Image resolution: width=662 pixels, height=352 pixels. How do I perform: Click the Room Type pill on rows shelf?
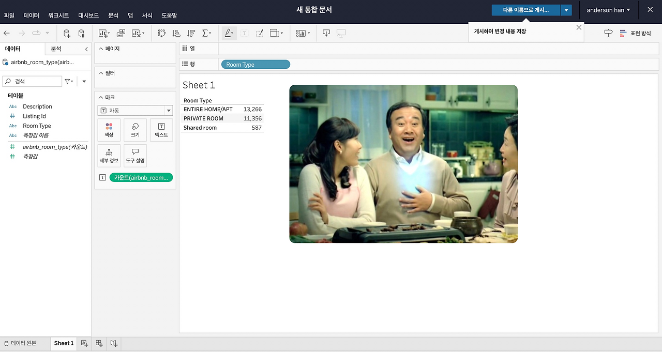click(255, 65)
